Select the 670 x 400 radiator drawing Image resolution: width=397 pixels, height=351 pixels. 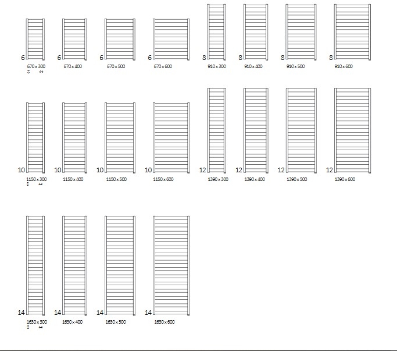[74, 40]
